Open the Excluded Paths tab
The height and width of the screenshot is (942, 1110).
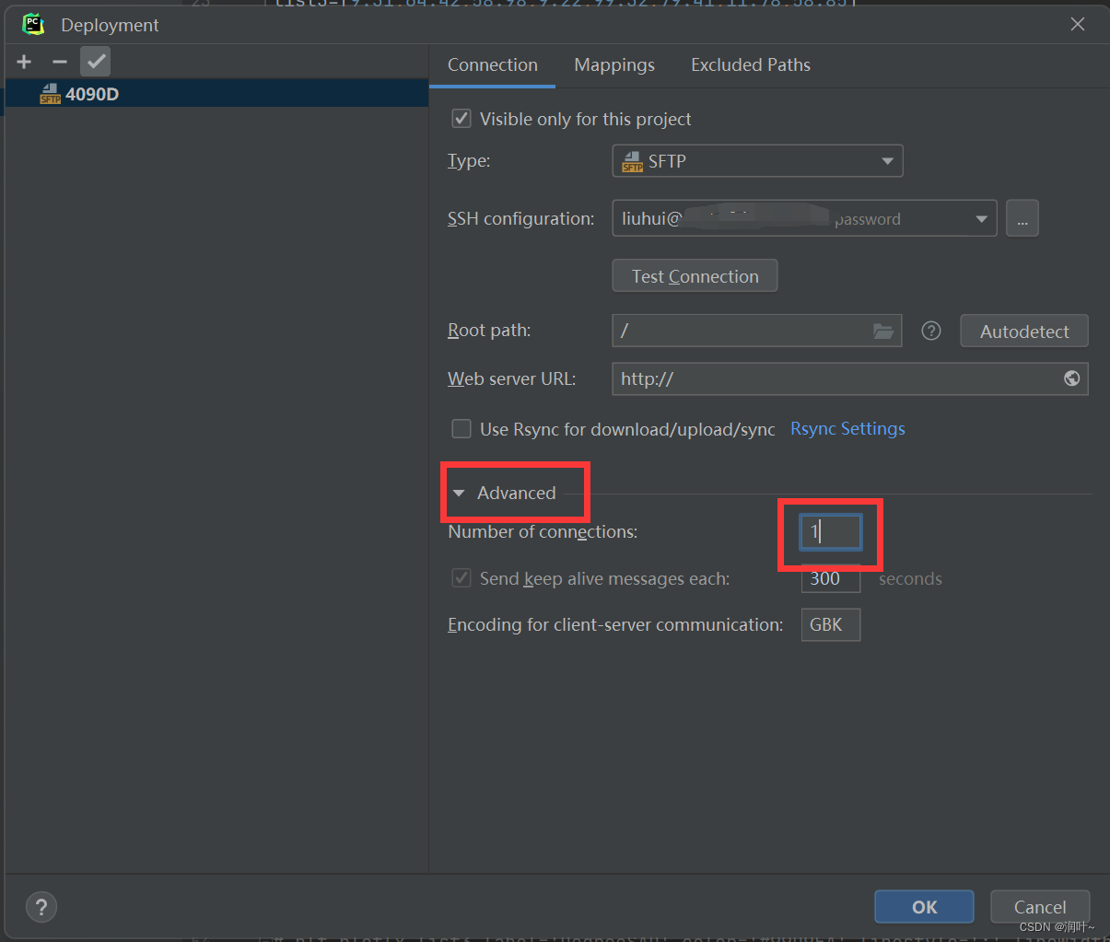pyautogui.click(x=750, y=64)
